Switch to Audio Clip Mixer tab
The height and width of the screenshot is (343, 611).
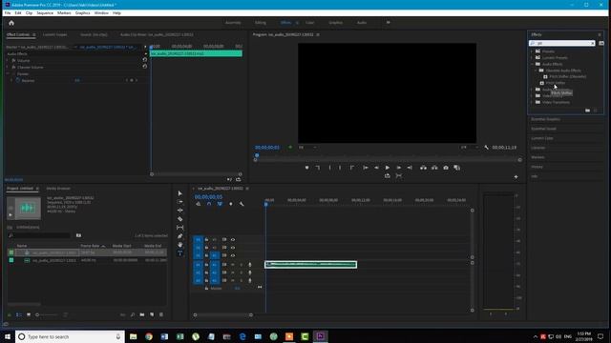coord(157,34)
